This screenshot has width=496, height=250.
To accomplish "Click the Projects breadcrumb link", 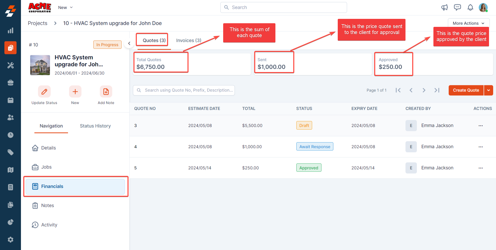I will point(37,23).
